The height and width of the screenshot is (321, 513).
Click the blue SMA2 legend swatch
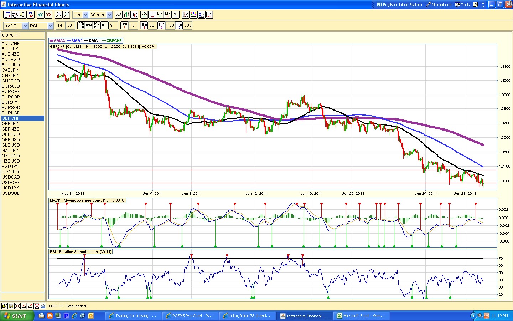click(69, 41)
